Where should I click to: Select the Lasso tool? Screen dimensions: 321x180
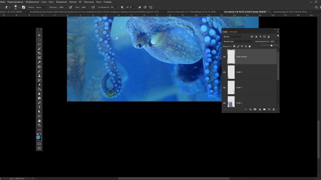39,44
